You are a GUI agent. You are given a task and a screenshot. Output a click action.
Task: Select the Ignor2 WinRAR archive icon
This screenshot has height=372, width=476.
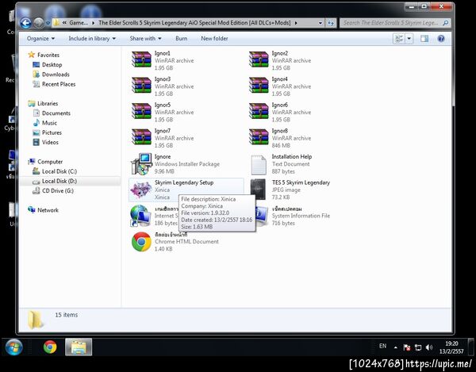[259, 59]
